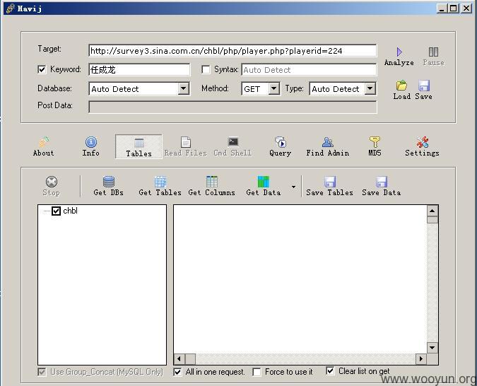Select the Tables section
Screen dimensions: 477x386
coord(139,147)
